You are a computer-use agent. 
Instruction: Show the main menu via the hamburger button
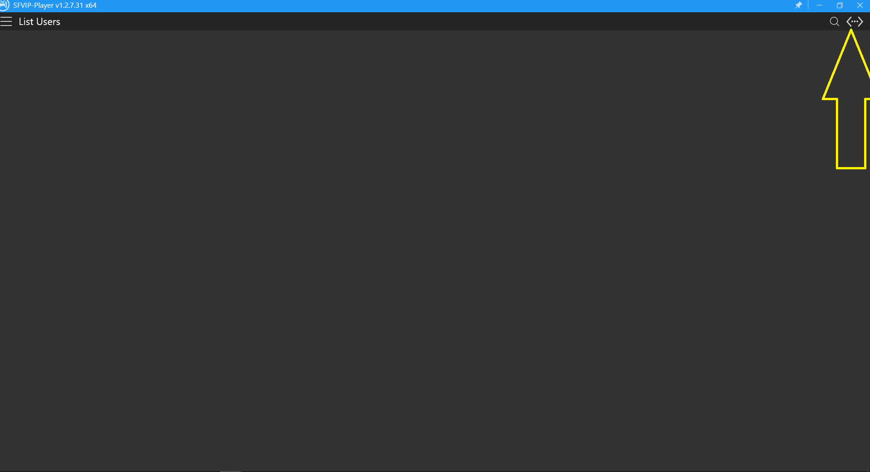(6, 21)
